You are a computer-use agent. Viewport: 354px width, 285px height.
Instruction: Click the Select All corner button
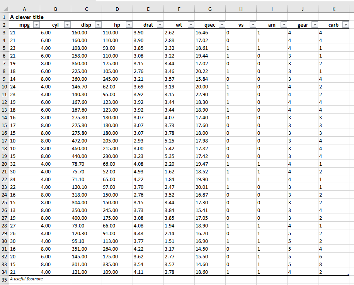4,9
